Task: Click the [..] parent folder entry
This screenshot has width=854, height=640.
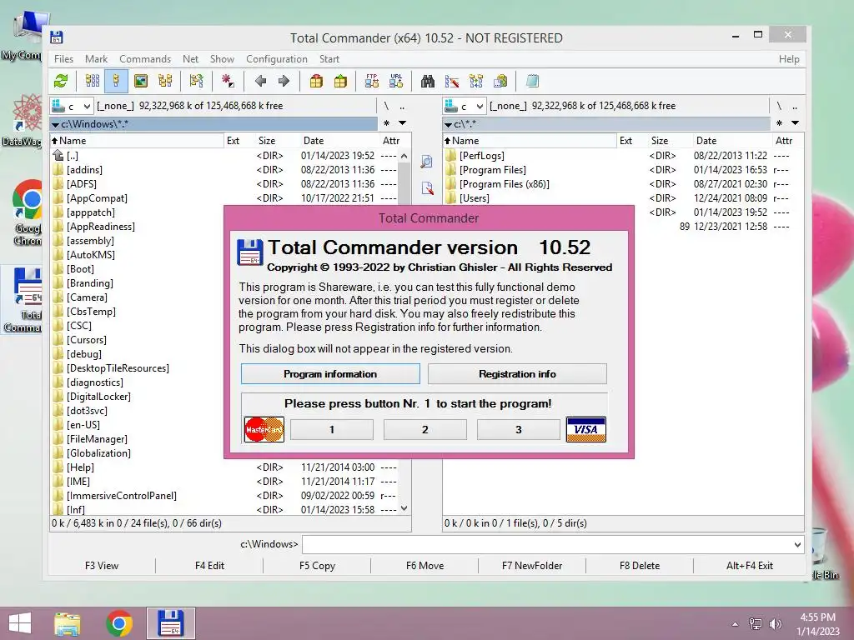Action: pyautogui.click(x=72, y=156)
